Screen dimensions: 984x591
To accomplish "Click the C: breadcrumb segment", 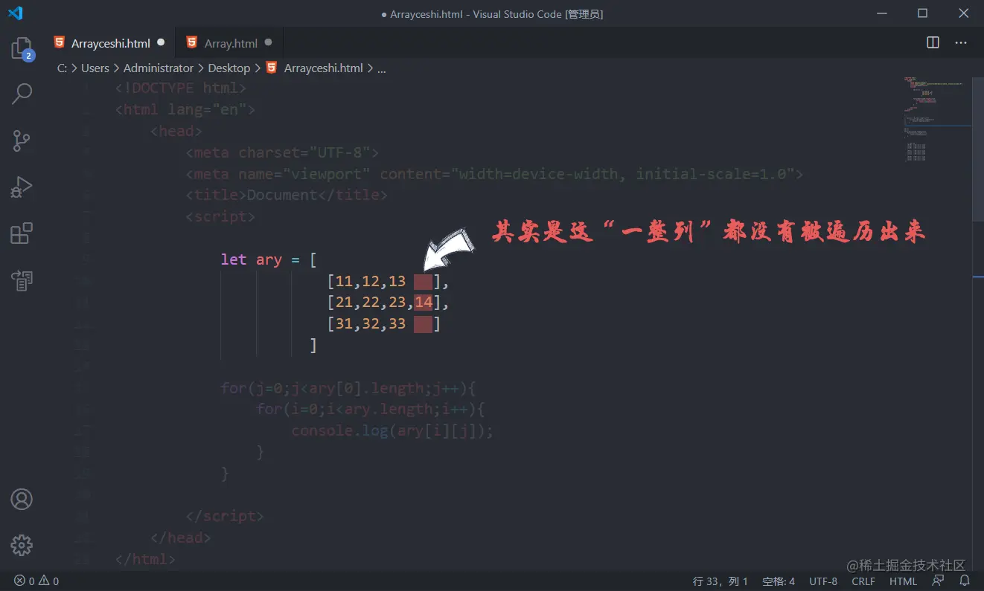I will pos(62,68).
